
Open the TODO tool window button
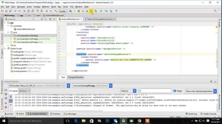[x=20, y=114]
